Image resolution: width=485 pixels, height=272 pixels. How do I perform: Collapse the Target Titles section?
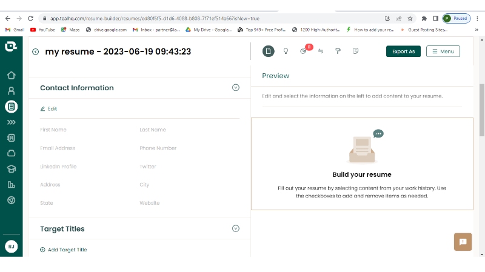pos(236,228)
